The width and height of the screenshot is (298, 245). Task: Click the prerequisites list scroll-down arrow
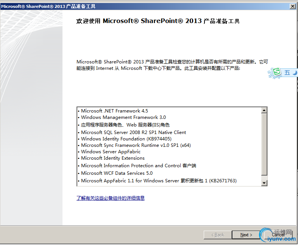[264, 183]
